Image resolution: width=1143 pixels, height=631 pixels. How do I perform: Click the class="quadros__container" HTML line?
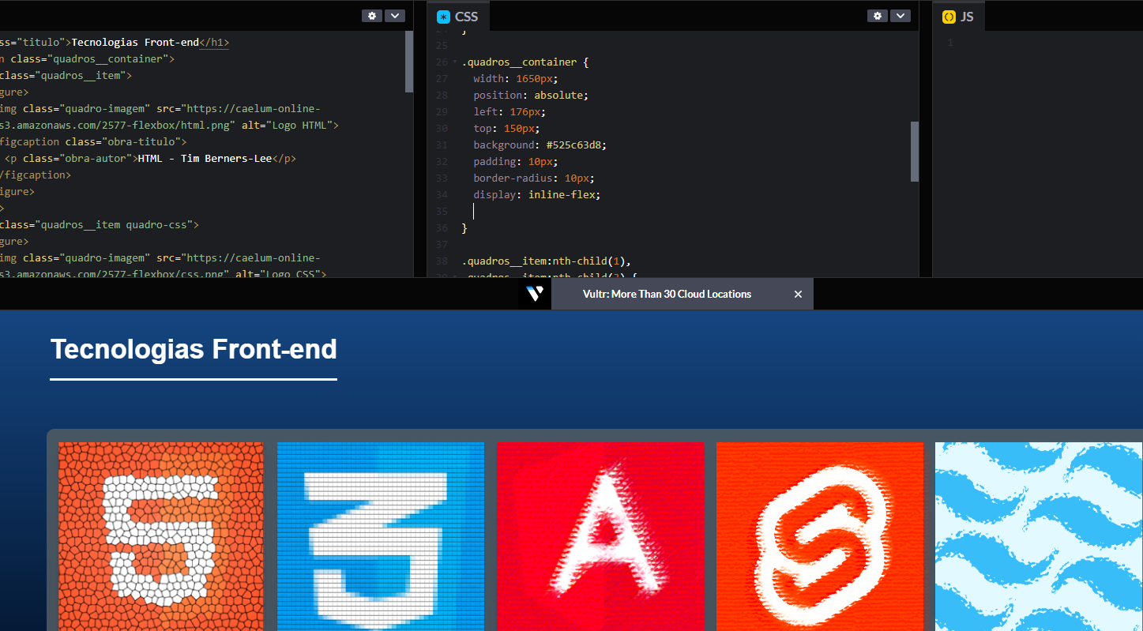point(87,58)
